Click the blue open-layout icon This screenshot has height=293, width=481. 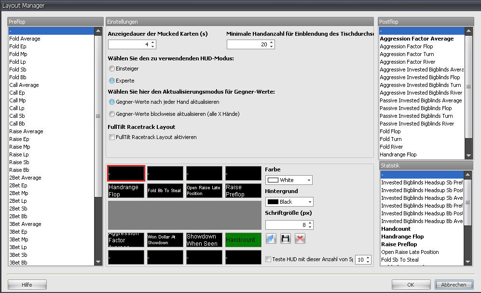point(271,238)
